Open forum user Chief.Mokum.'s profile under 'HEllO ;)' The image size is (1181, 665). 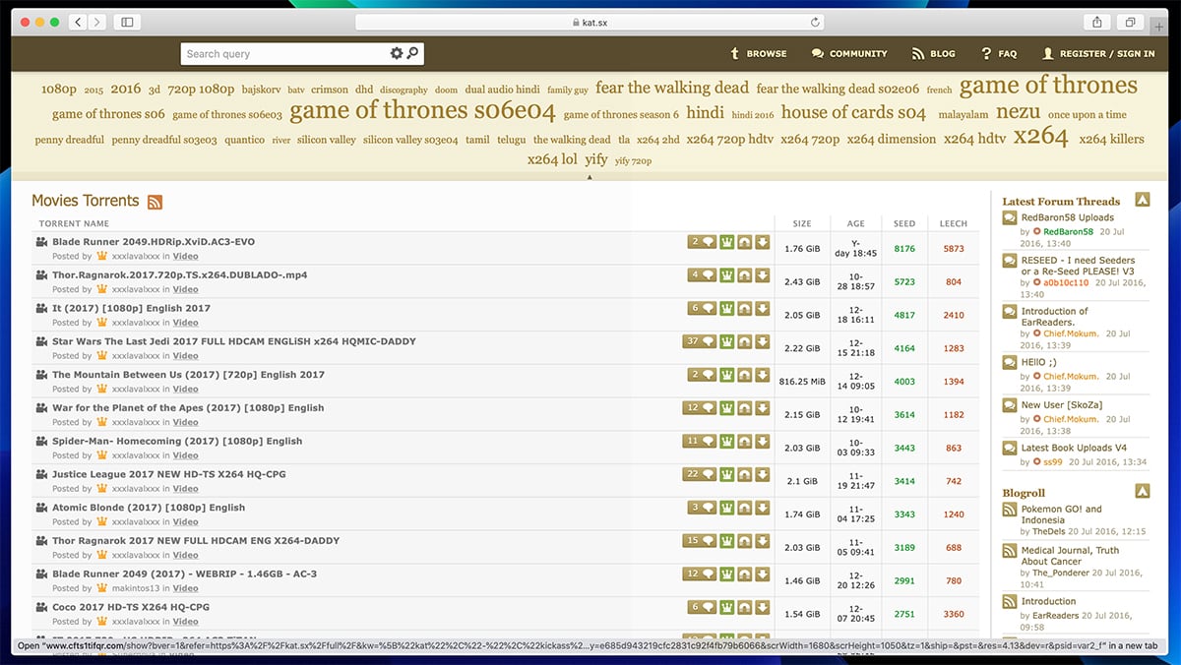[1071, 377]
